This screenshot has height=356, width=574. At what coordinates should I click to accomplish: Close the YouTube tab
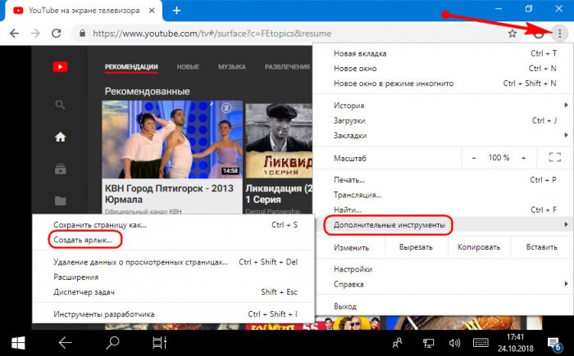152,11
